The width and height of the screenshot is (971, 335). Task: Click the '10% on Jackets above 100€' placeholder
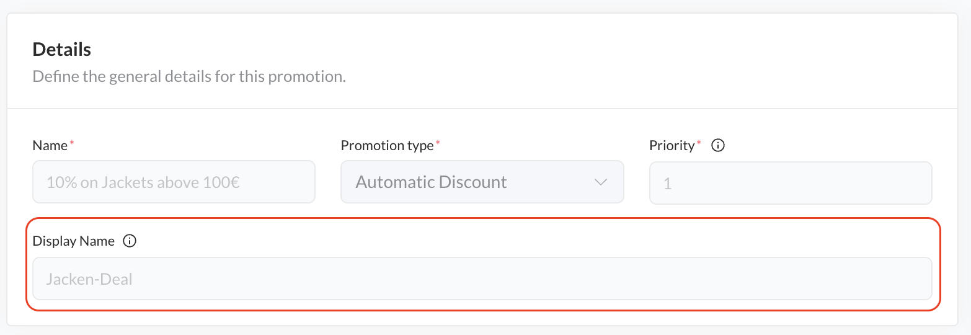pos(143,182)
